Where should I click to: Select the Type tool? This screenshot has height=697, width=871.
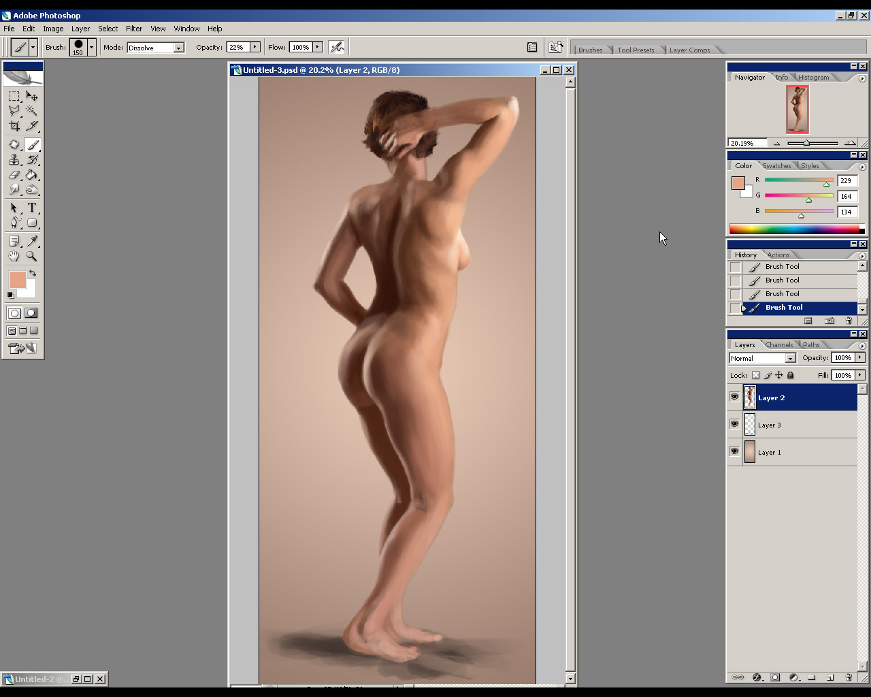pyautogui.click(x=31, y=208)
